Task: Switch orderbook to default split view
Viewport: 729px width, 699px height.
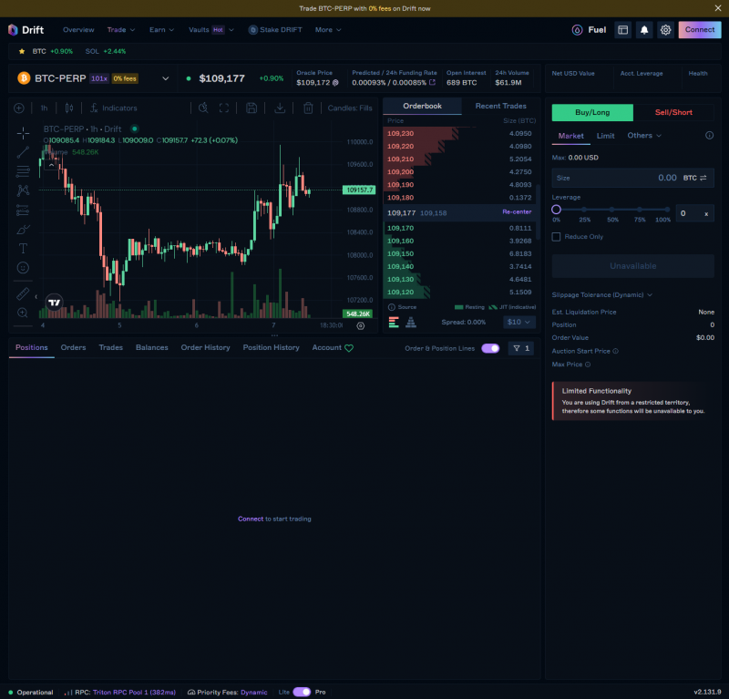Action: [394, 322]
